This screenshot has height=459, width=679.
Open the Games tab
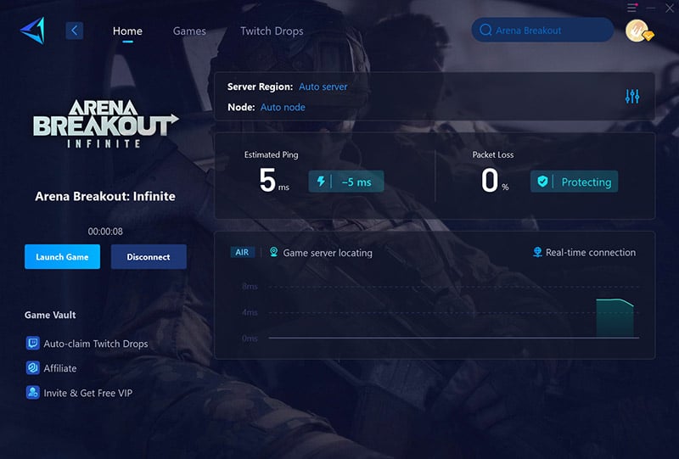click(189, 31)
